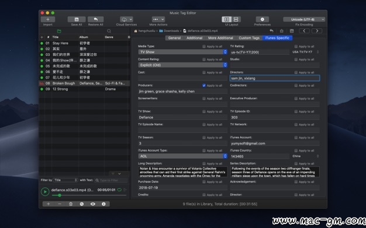
Task: Click the Purchase Date field 2018-07-19
Action: (x=182, y=188)
